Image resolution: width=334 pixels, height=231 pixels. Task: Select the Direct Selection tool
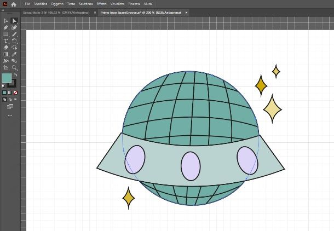coord(14,21)
